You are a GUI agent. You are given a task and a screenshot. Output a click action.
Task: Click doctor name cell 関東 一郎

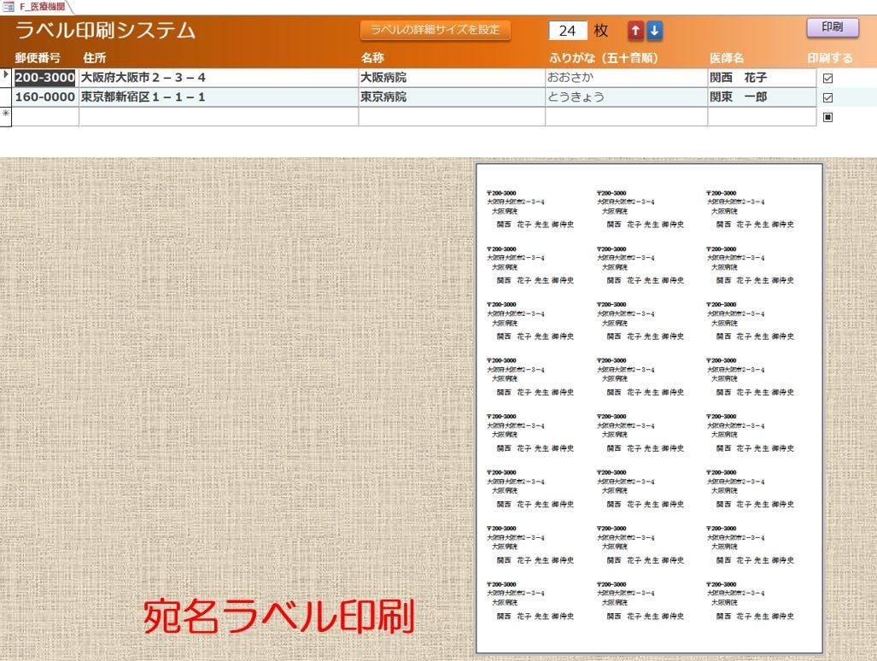pos(762,97)
